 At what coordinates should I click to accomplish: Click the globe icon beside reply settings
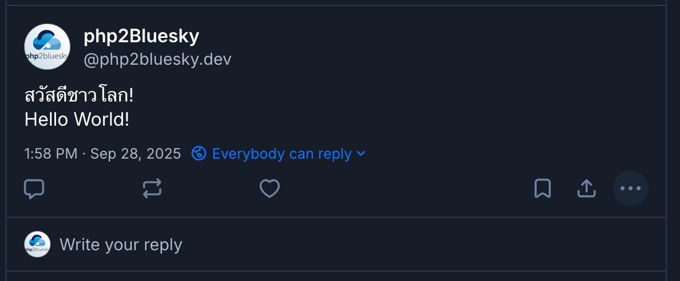click(x=199, y=153)
